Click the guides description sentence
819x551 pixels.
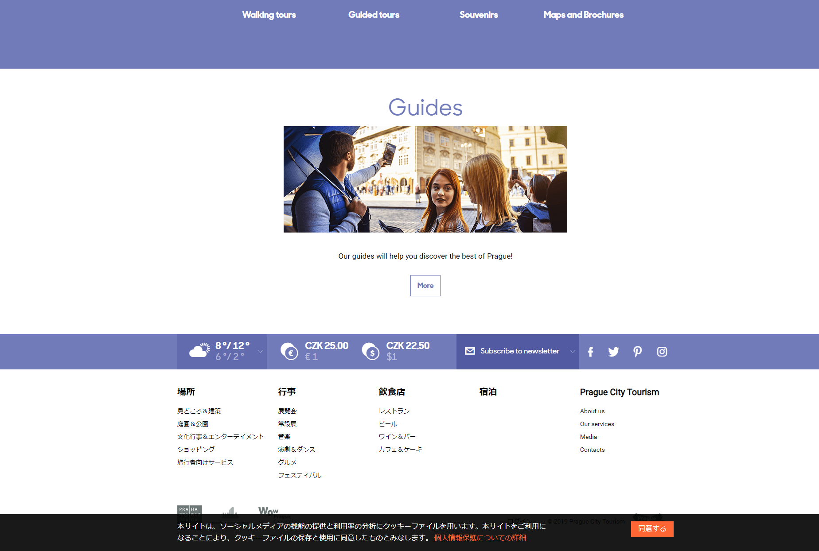tap(425, 256)
